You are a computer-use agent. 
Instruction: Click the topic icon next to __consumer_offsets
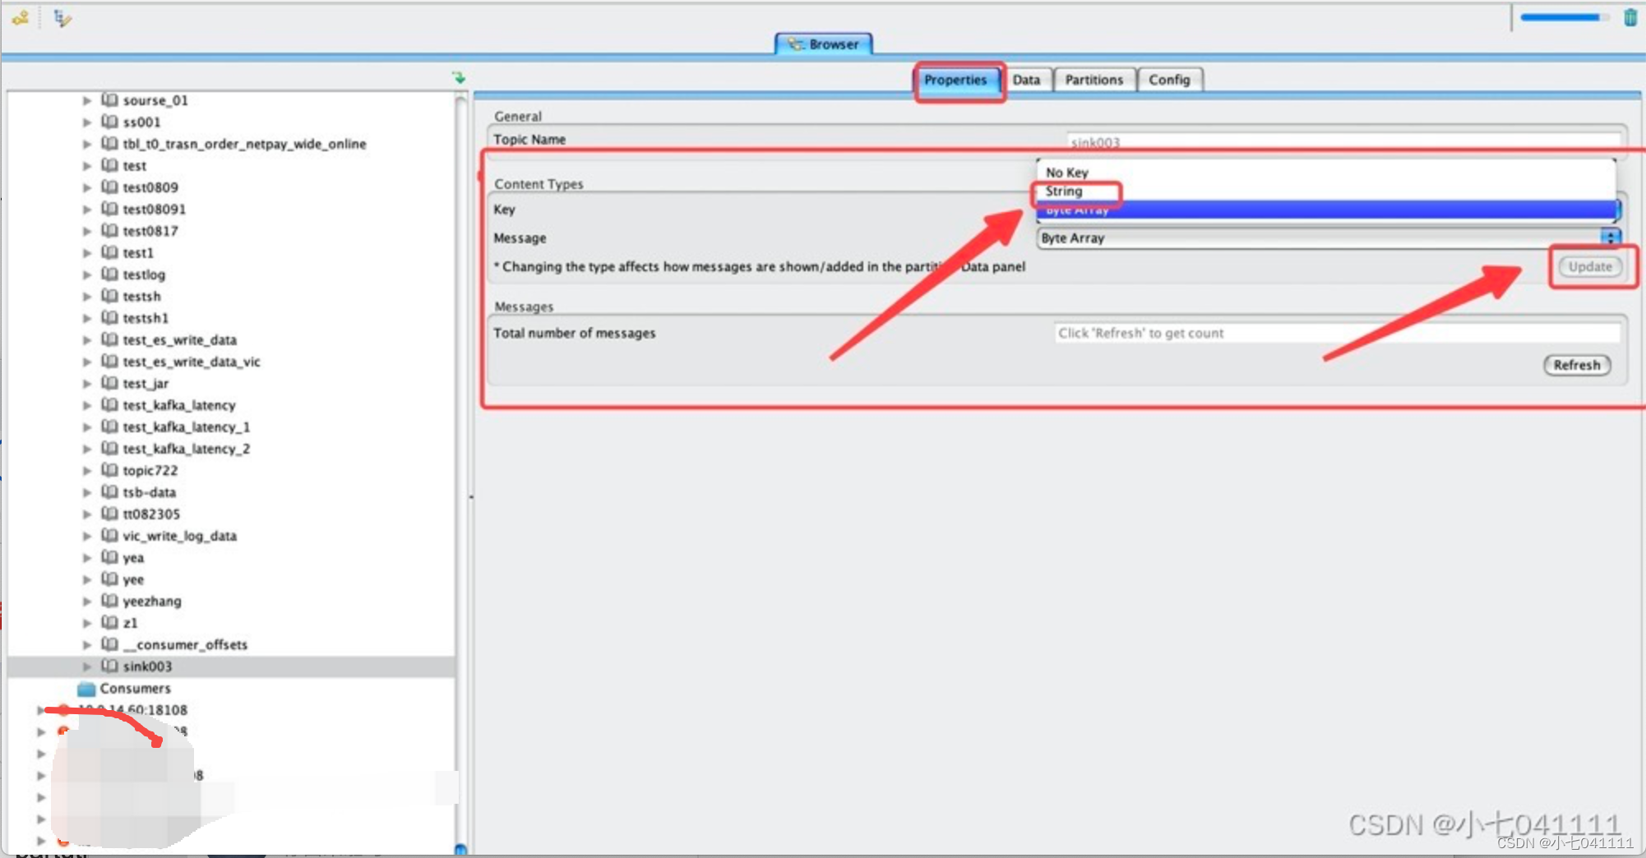pyautogui.click(x=109, y=644)
